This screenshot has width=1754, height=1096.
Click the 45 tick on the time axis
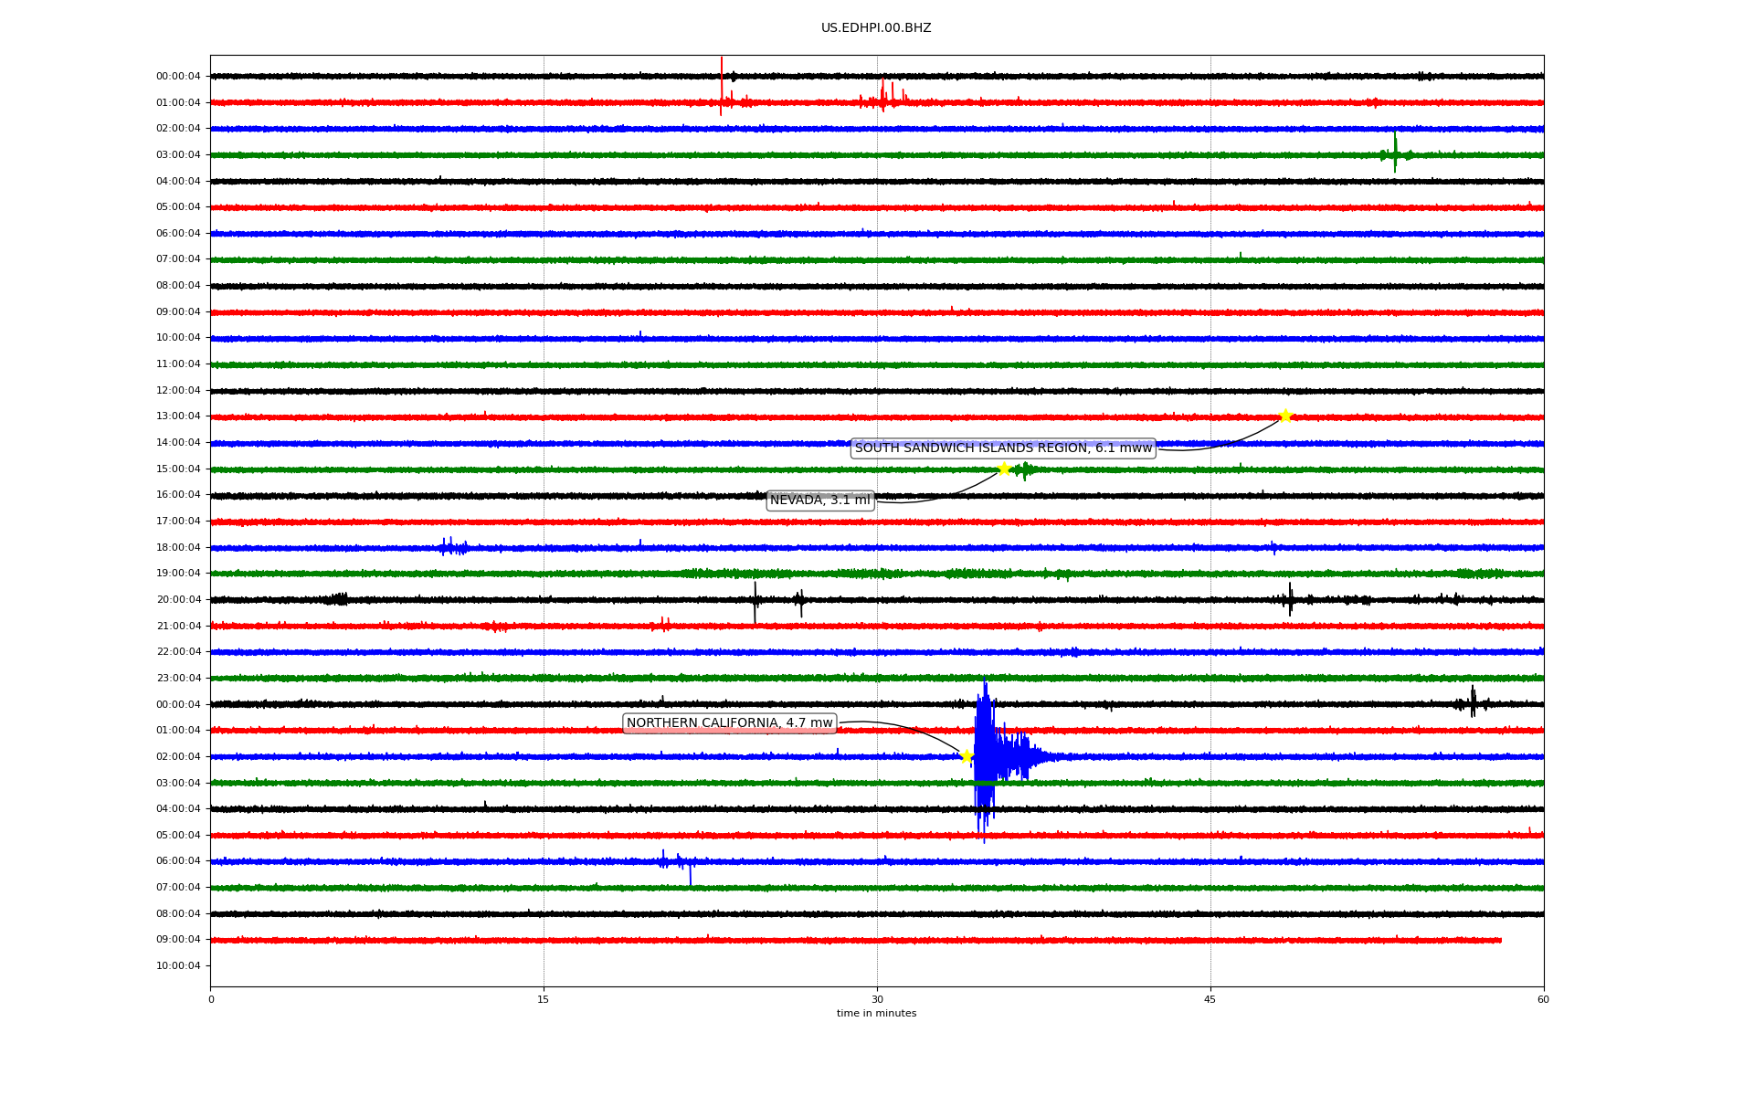point(1210,999)
